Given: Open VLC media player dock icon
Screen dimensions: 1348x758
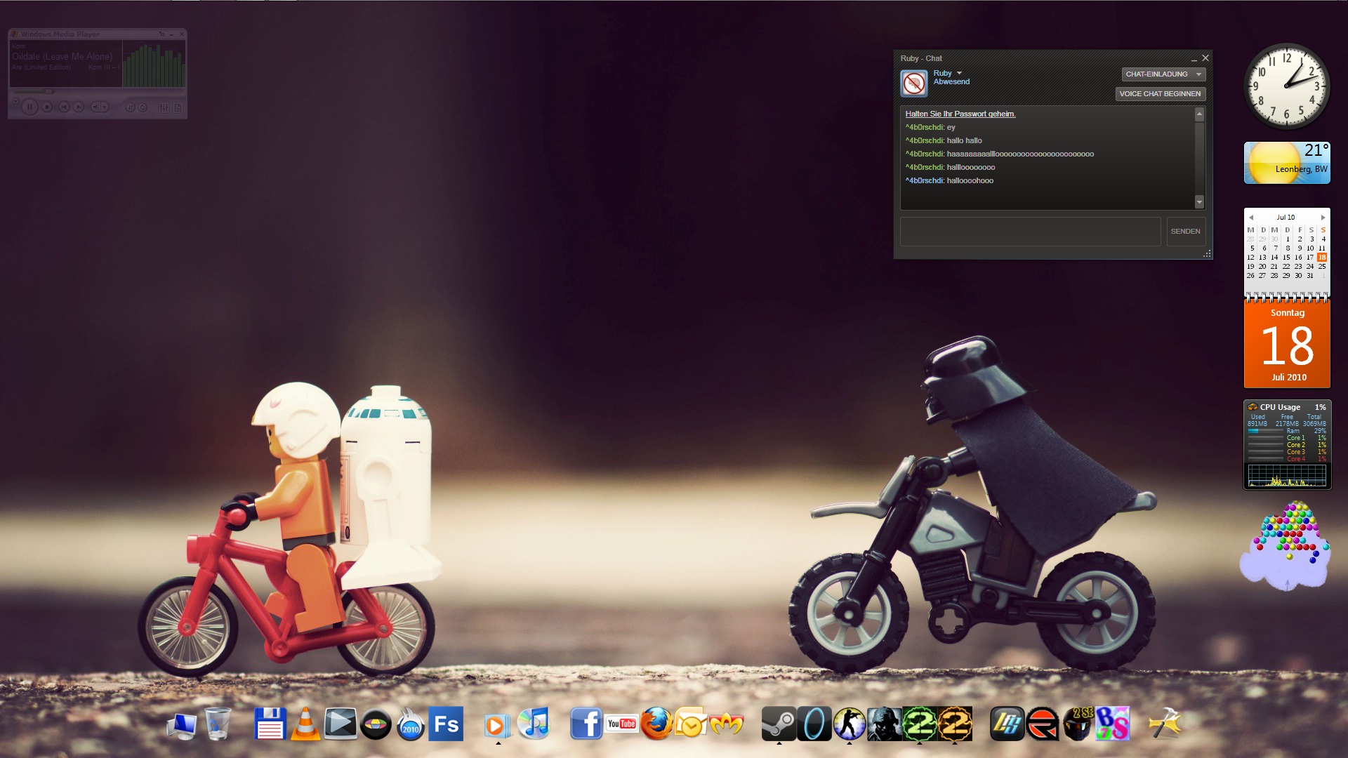Looking at the screenshot, I should tap(305, 723).
